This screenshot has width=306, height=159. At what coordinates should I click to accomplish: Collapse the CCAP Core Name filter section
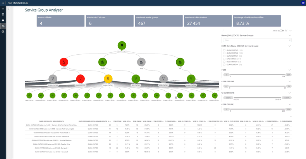[x=290, y=46]
